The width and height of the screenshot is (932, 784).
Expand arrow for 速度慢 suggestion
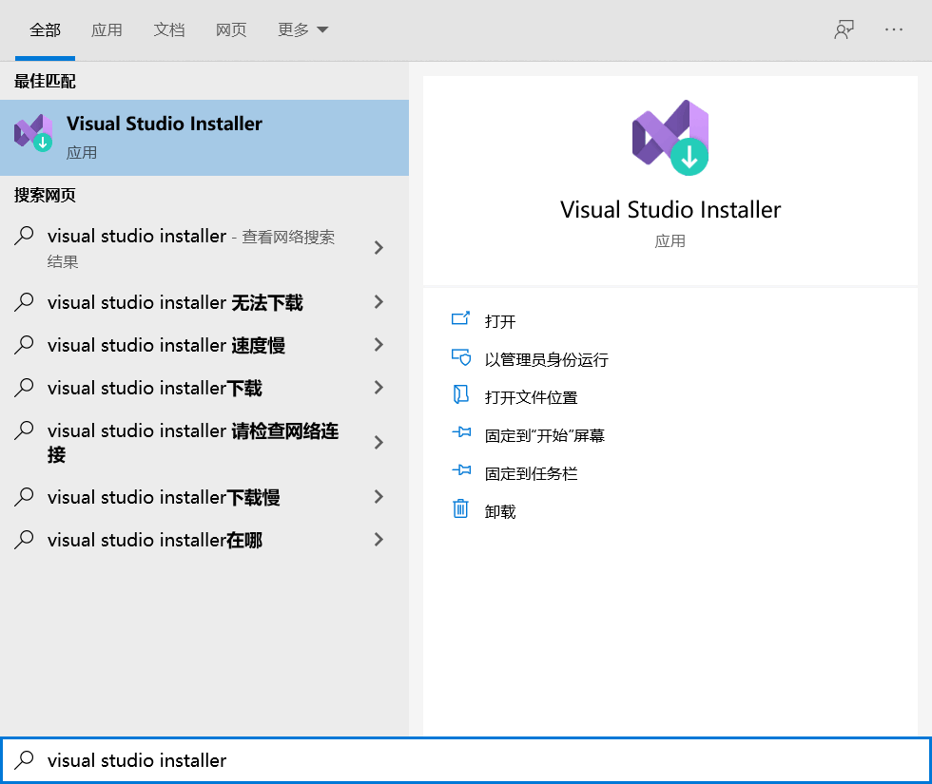379,345
